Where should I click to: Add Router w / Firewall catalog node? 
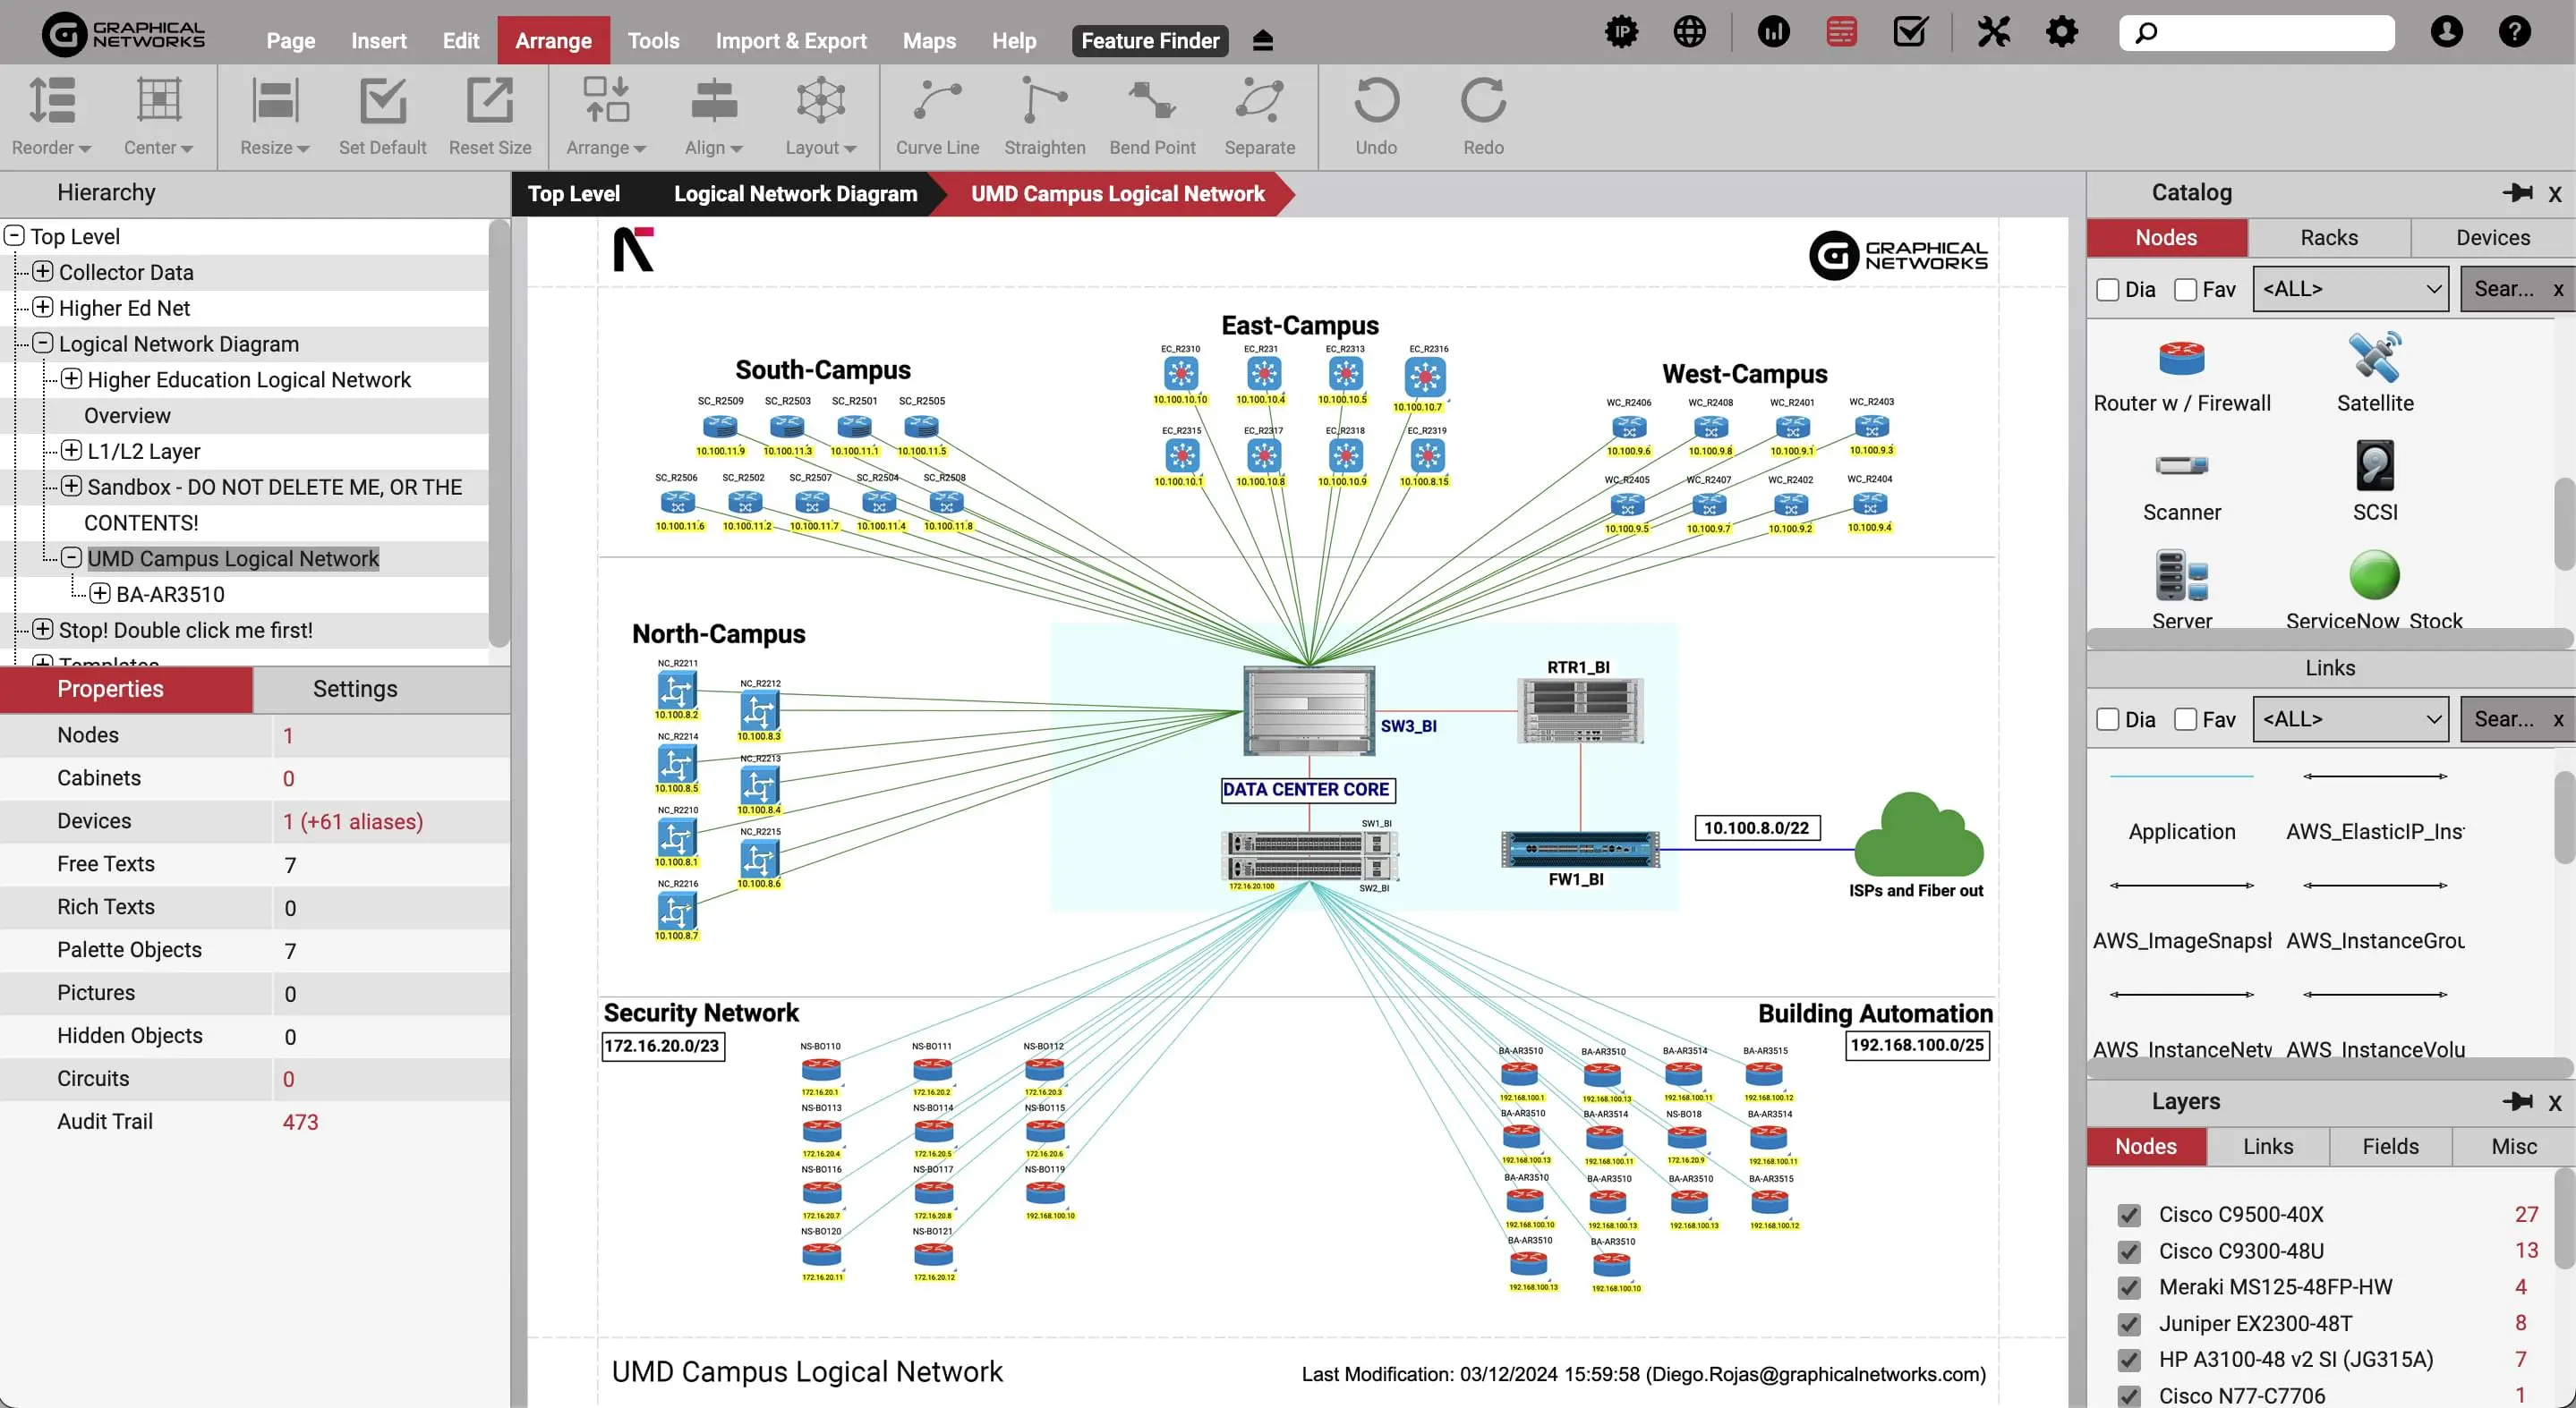click(2181, 359)
